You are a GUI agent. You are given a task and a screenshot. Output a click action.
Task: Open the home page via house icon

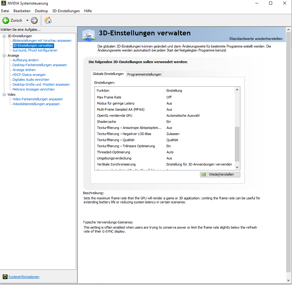pos(48,20)
